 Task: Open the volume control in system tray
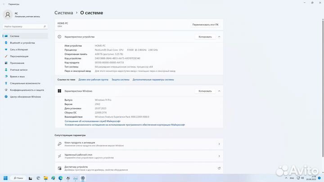(x=302, y=178)
